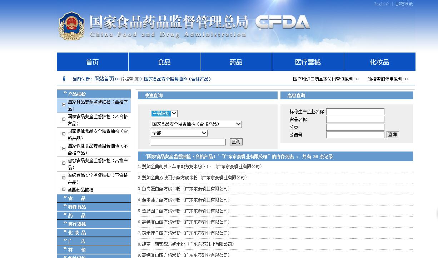This screenshot has height=258, width=438.
Task: Open 数据查询使用说明 link
Action: (385, 79)
